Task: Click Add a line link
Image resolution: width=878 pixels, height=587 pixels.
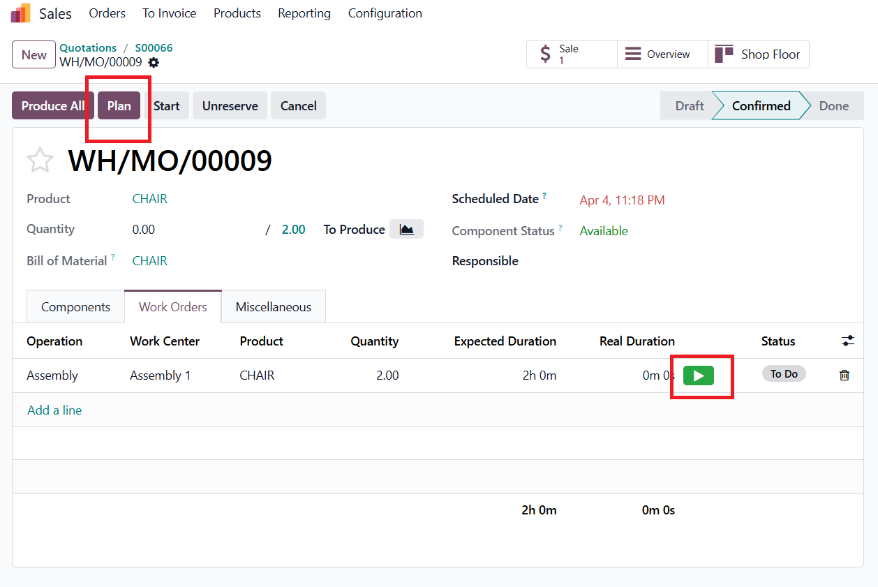Action: tap(54, 410)
